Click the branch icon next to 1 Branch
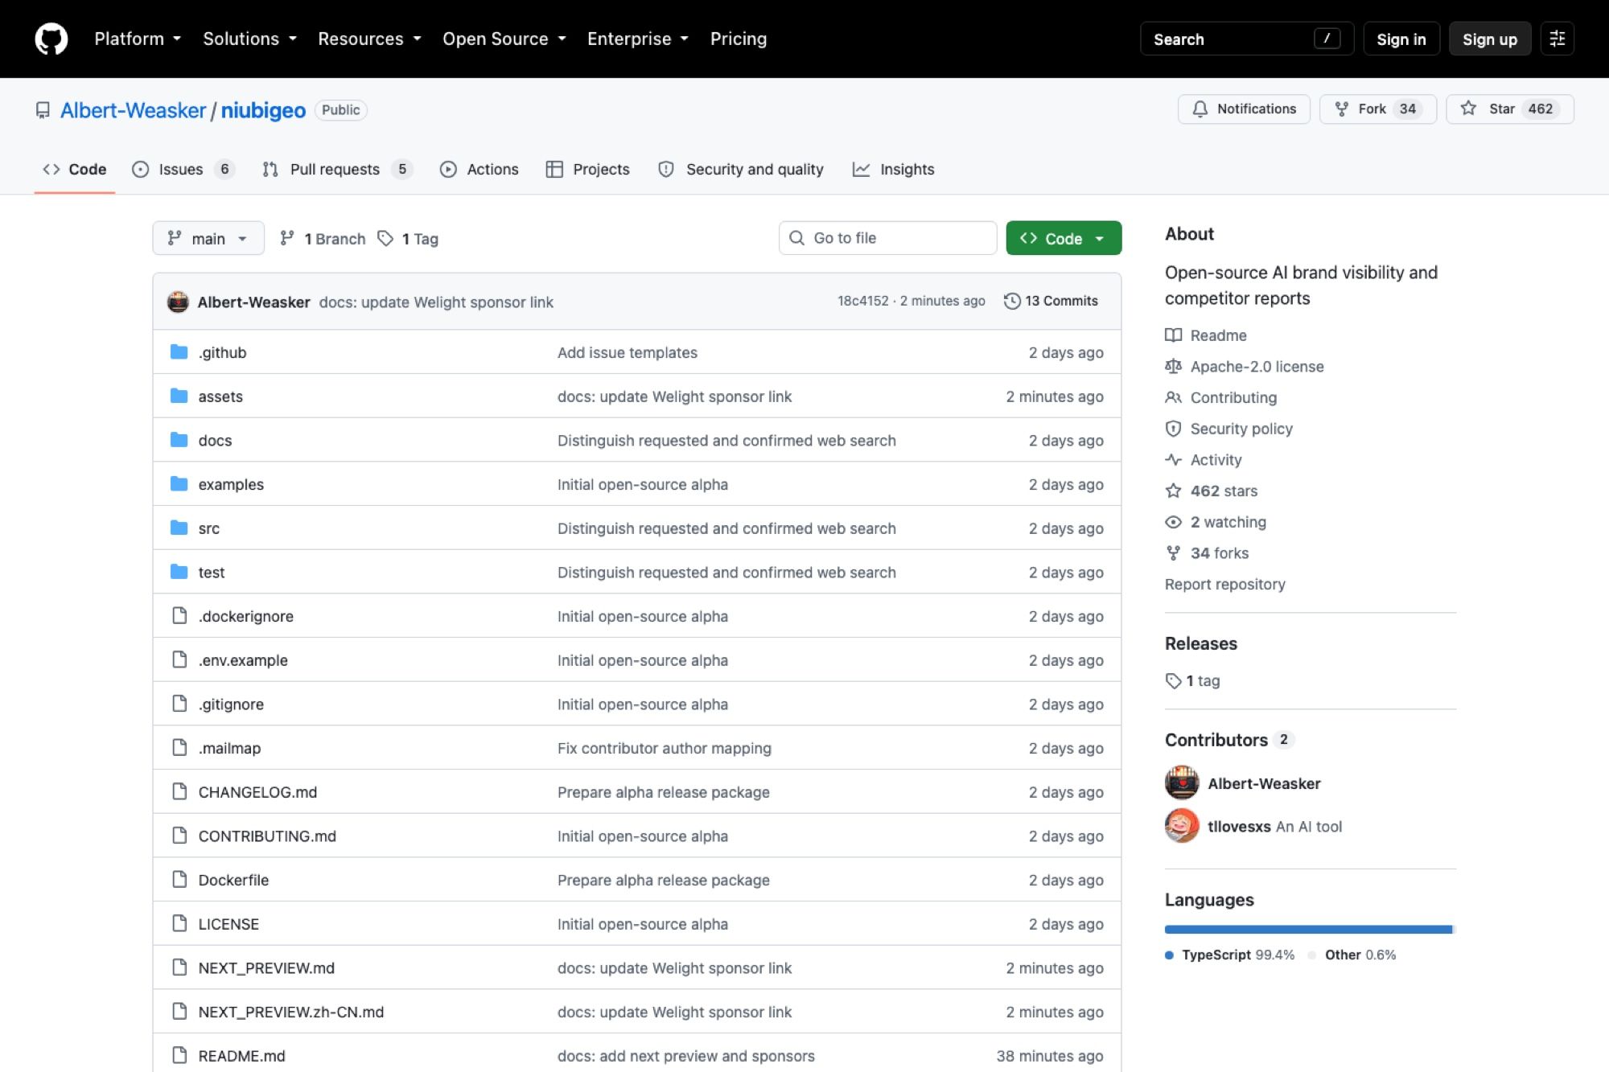This screenshot has width=1609, height=1072. (x=287, y=238)
